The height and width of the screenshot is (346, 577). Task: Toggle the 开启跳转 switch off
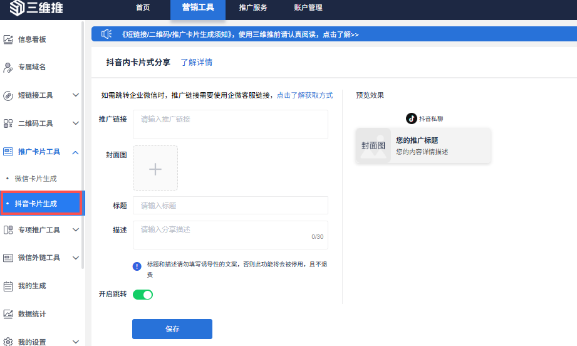pyautogui.click(x=143, y=295)
